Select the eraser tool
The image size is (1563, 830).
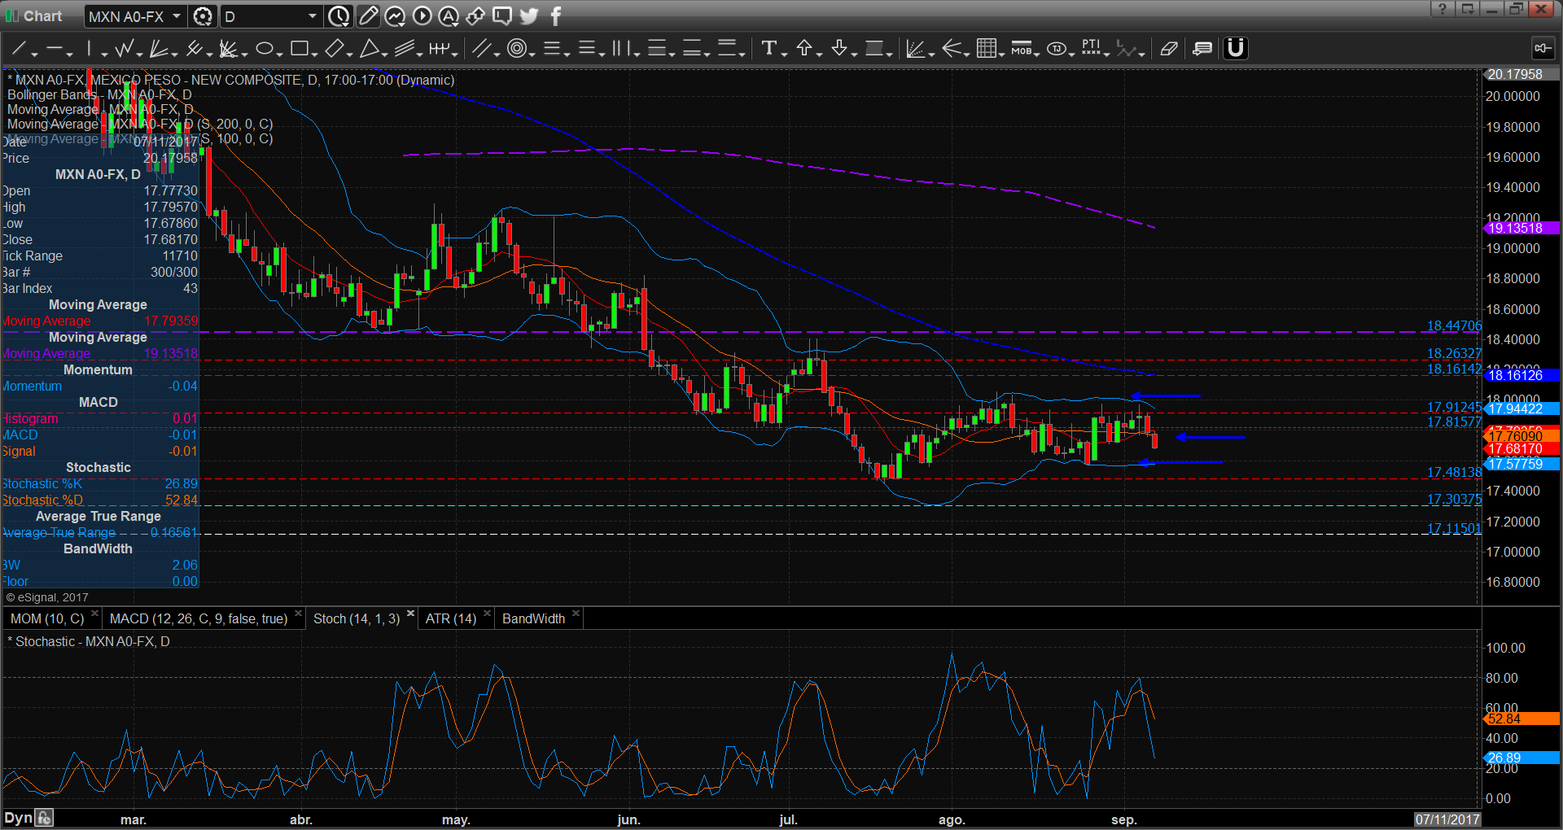click(x=1169, y=48)
